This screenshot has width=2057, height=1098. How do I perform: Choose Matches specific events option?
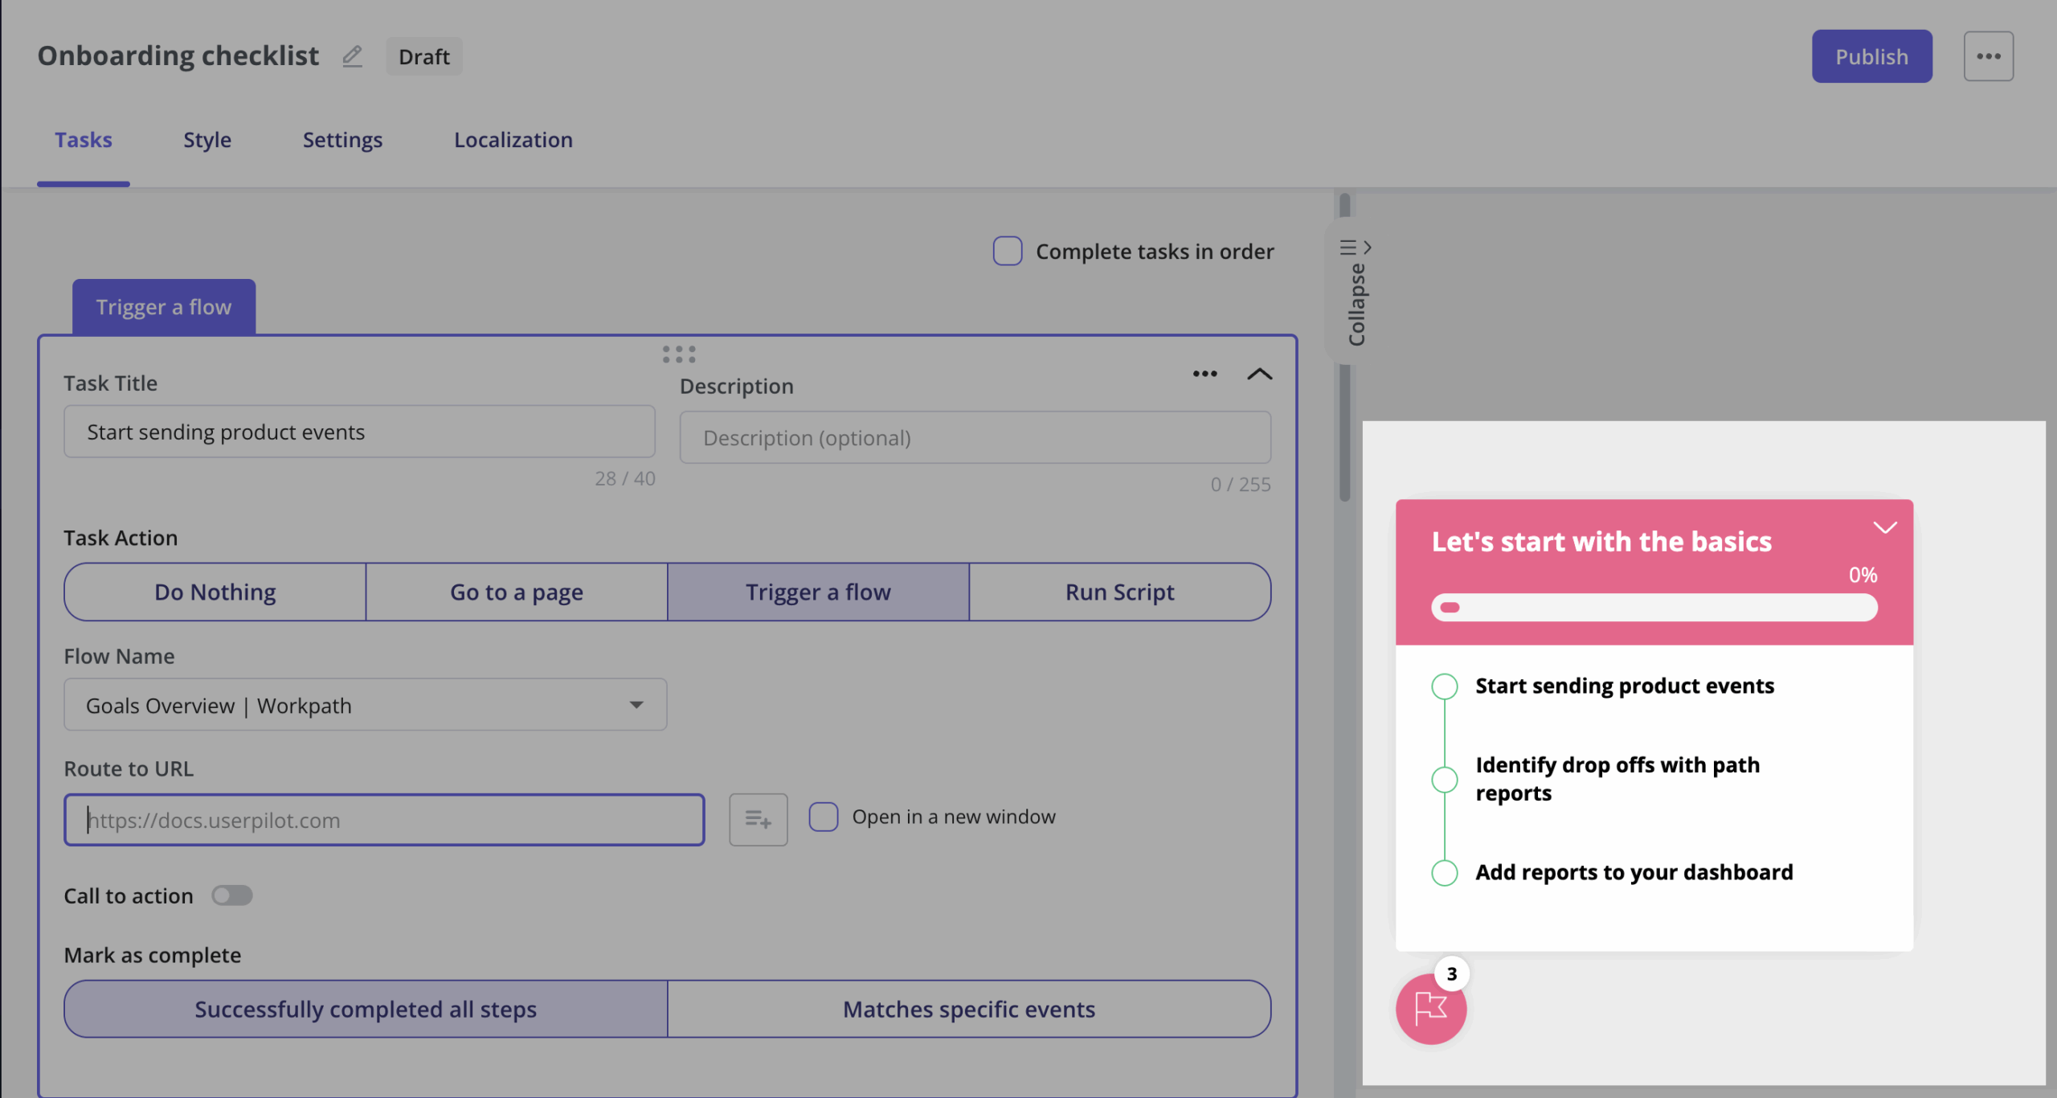(969, 1009)
